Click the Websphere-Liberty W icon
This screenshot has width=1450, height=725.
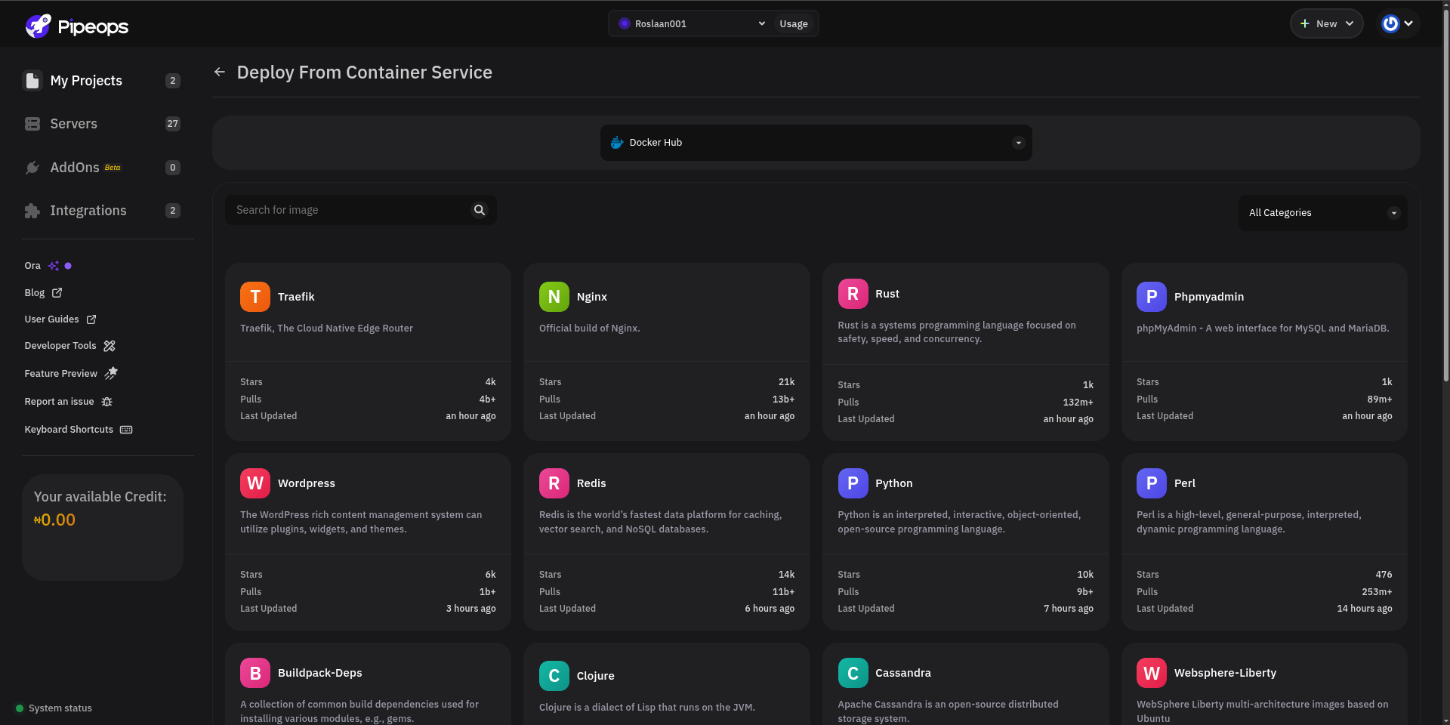(x=1152, y=673)
